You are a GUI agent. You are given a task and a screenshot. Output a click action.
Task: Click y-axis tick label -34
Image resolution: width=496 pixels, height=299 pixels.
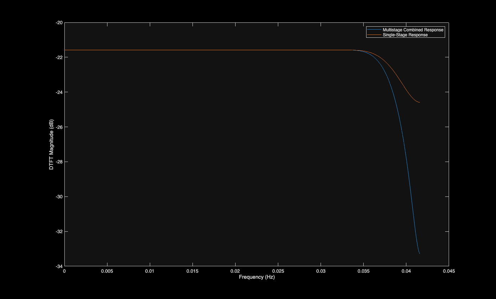[59, 266]
